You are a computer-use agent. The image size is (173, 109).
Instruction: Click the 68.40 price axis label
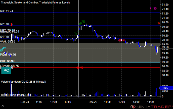coord(165,75)
